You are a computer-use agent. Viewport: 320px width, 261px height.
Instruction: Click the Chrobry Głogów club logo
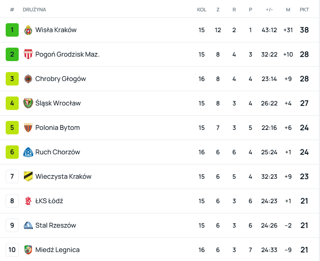[x=28, y=79]
